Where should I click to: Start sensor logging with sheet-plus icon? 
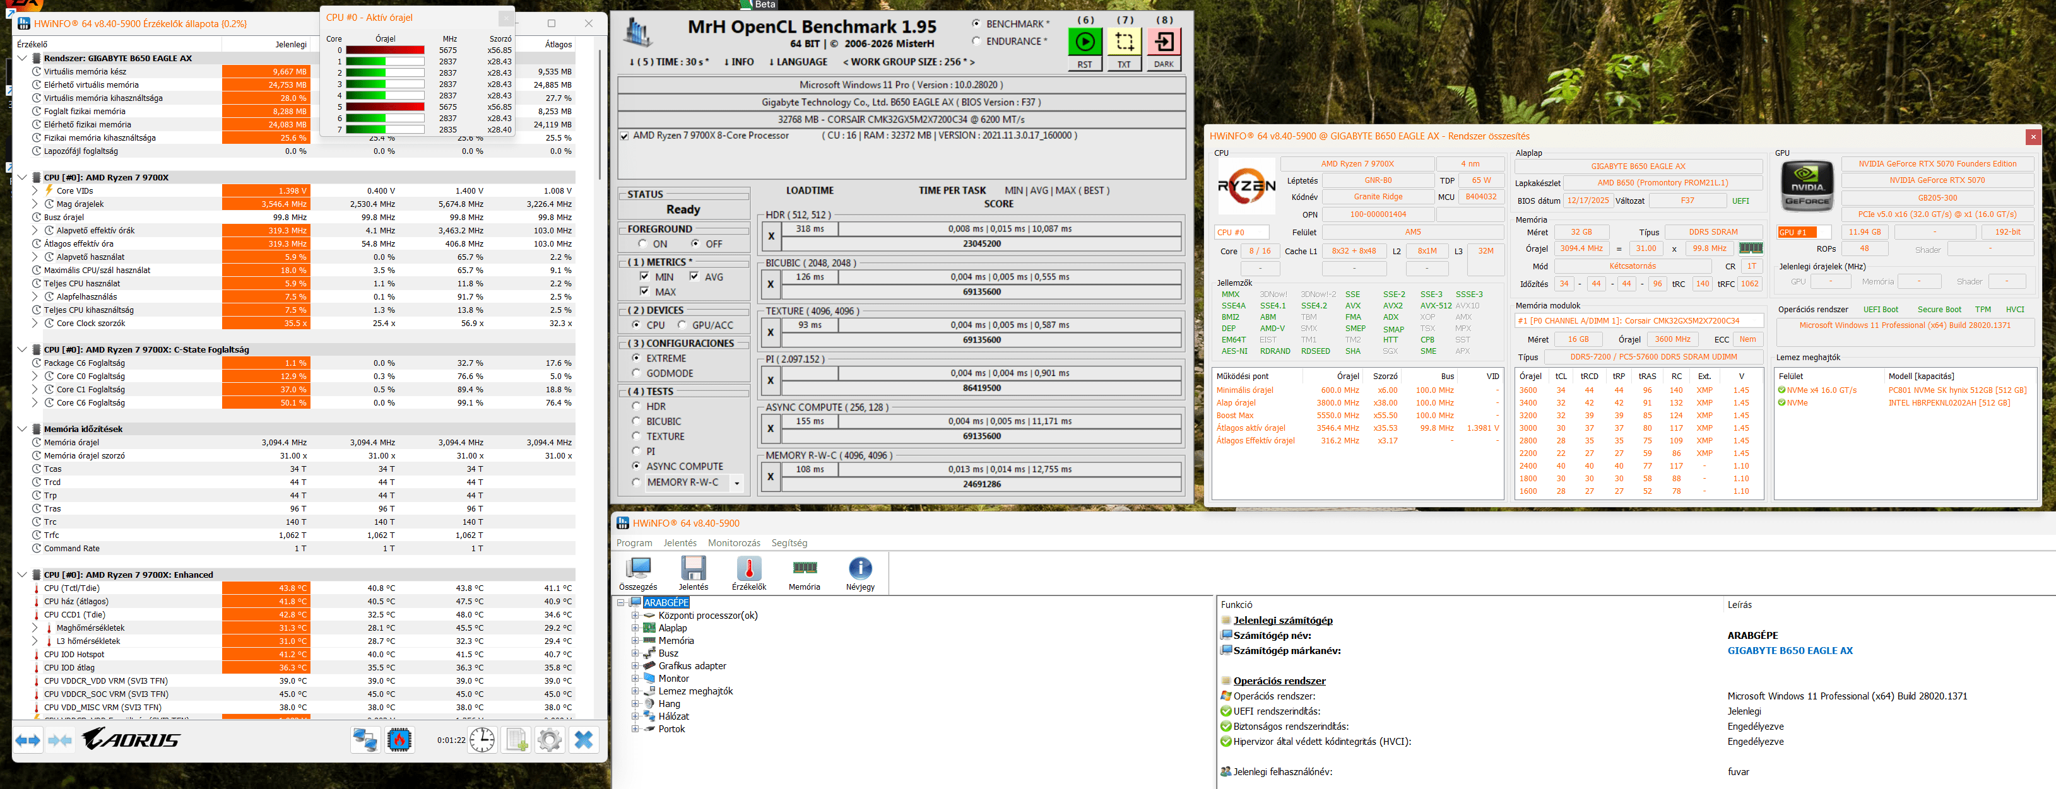click(x=516, y=740)
